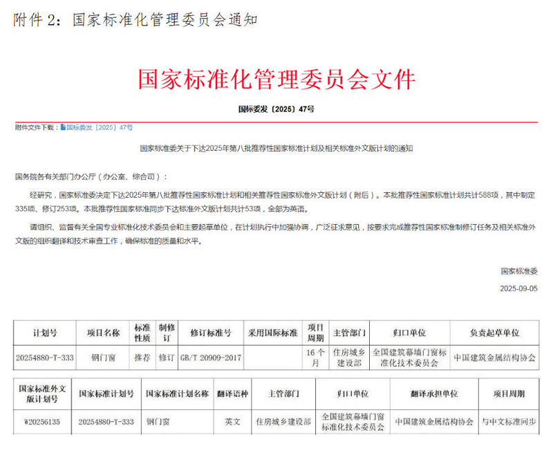Click the 负责起草单位 column header
The image size is (553, 462).
[x=494, y=333]
